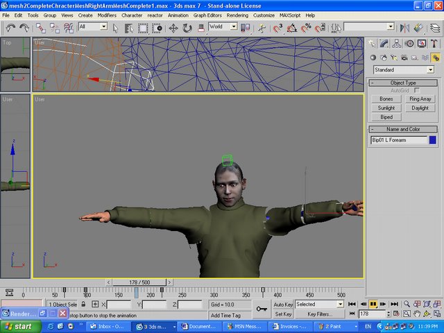Viewport: 444px width, 333px height.
Task: Switch to the Motion panel icon
Action: 410,44
